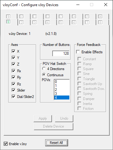Click the Apply button
113x150 pixels.
click(x=43, y=118)
